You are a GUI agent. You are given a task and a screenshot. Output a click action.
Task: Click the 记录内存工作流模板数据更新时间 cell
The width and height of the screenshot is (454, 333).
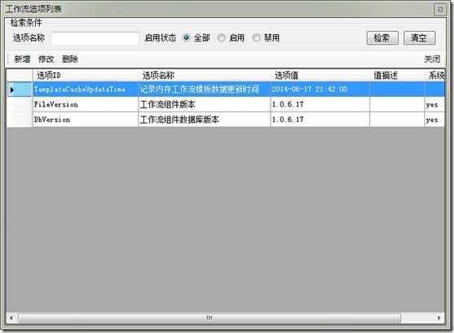pyautogui.click(x=204, y=90)
